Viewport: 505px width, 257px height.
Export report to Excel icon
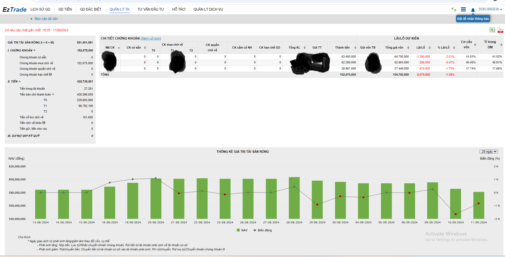point(493,30)
